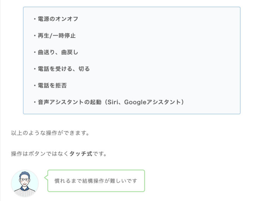Click the paragraph starting 操作はボタンではなく

pos(59,154)
